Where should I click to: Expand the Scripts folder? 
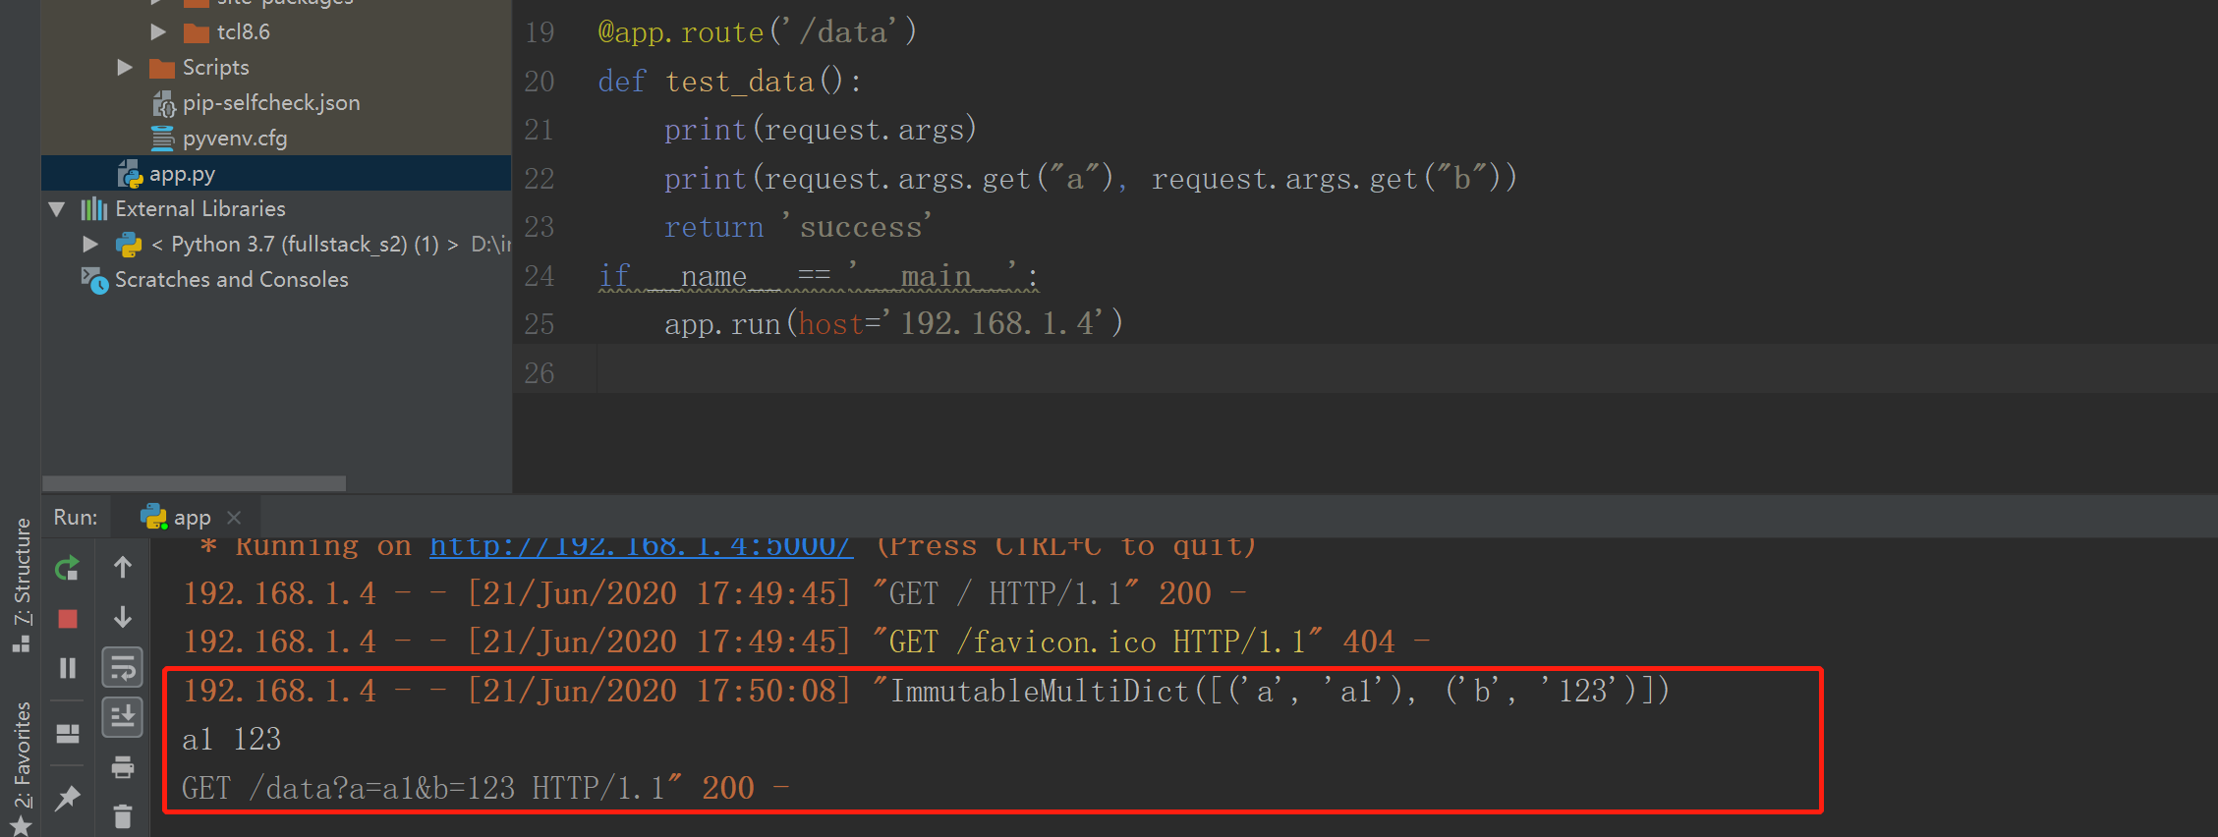coord(124,67)
